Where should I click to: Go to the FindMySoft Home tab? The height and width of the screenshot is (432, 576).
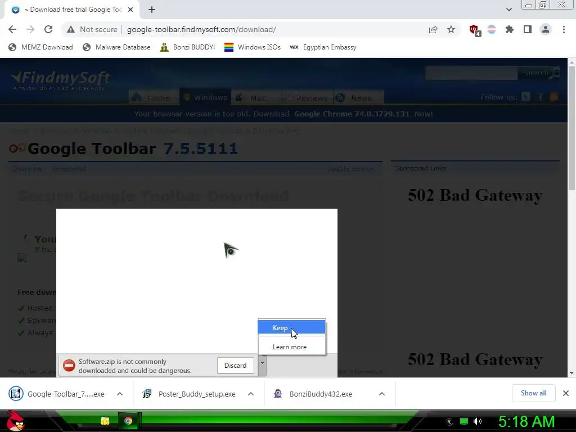click(154, 98)
